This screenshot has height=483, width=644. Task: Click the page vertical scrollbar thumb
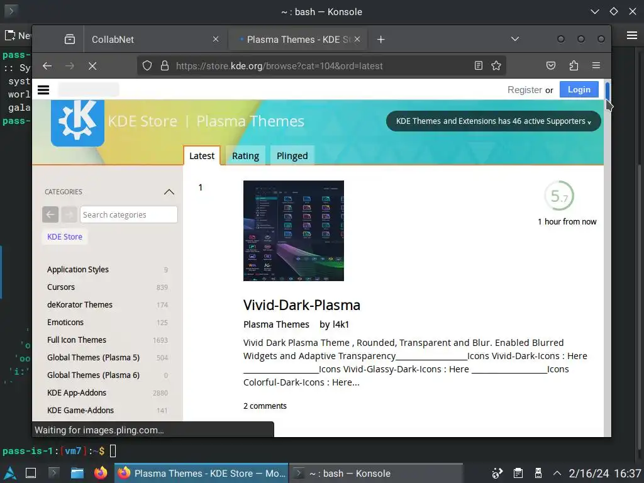[x=608, y=91]
